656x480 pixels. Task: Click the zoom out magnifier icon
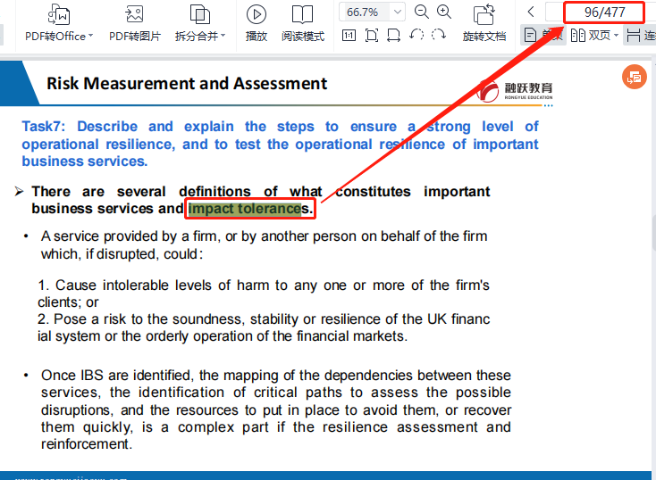pyautogui.click(x=422, y=12)
